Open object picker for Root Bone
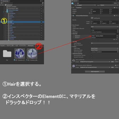 [x=118, y=32]
